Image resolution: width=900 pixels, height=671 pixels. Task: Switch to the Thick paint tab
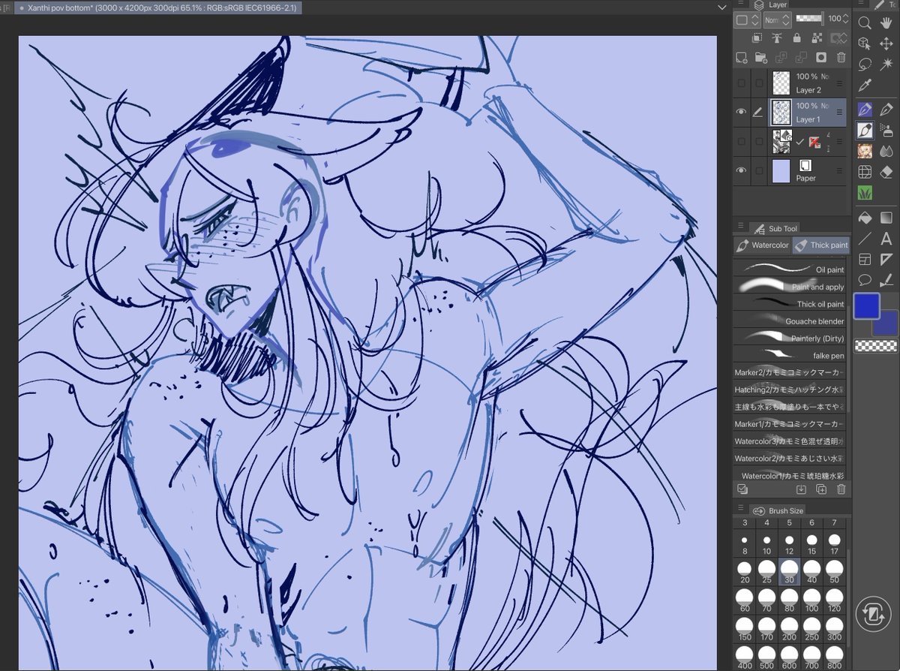pyautogui.click(x=822, y=245)
